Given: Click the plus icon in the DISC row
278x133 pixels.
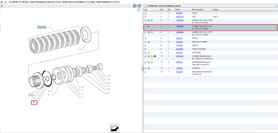Looking at the screenshot, I should 145,72.
